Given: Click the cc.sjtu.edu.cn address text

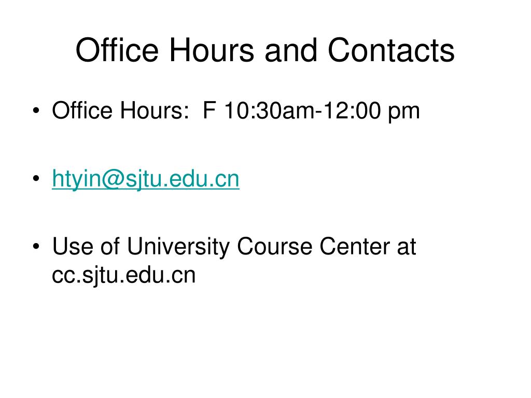Looking at the screenshot, I should (123, 275).
